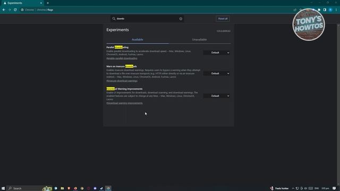Reload the chrome://flags page

pyautogui.click(x=15, y=10)
